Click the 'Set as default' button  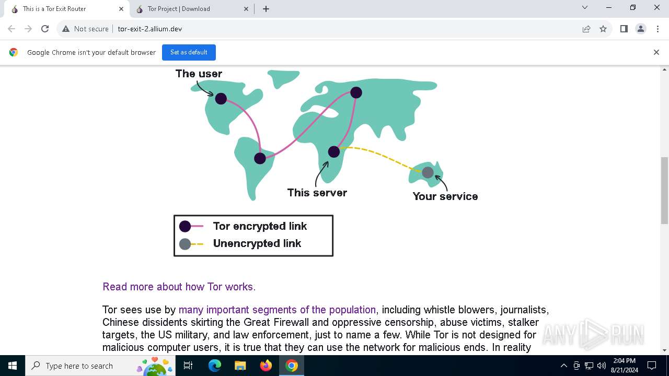(x=189, y=52)
